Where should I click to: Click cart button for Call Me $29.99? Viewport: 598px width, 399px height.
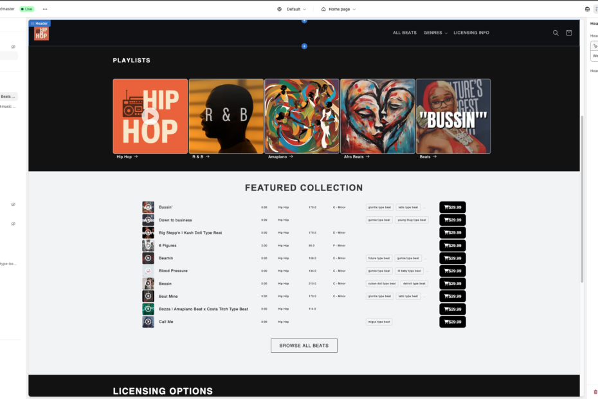pyautogui.click(x=452, y=322)
